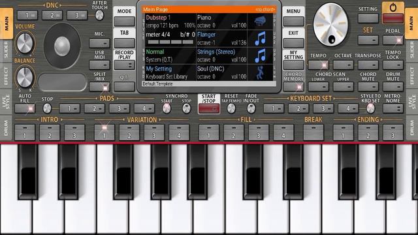
Task: Select 'Normal' System (Q.T.) entry
Action: click(170, 55)
